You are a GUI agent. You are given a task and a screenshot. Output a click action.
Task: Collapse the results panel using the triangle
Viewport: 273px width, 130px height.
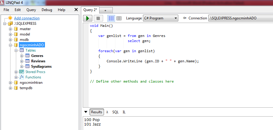(86, 112)
